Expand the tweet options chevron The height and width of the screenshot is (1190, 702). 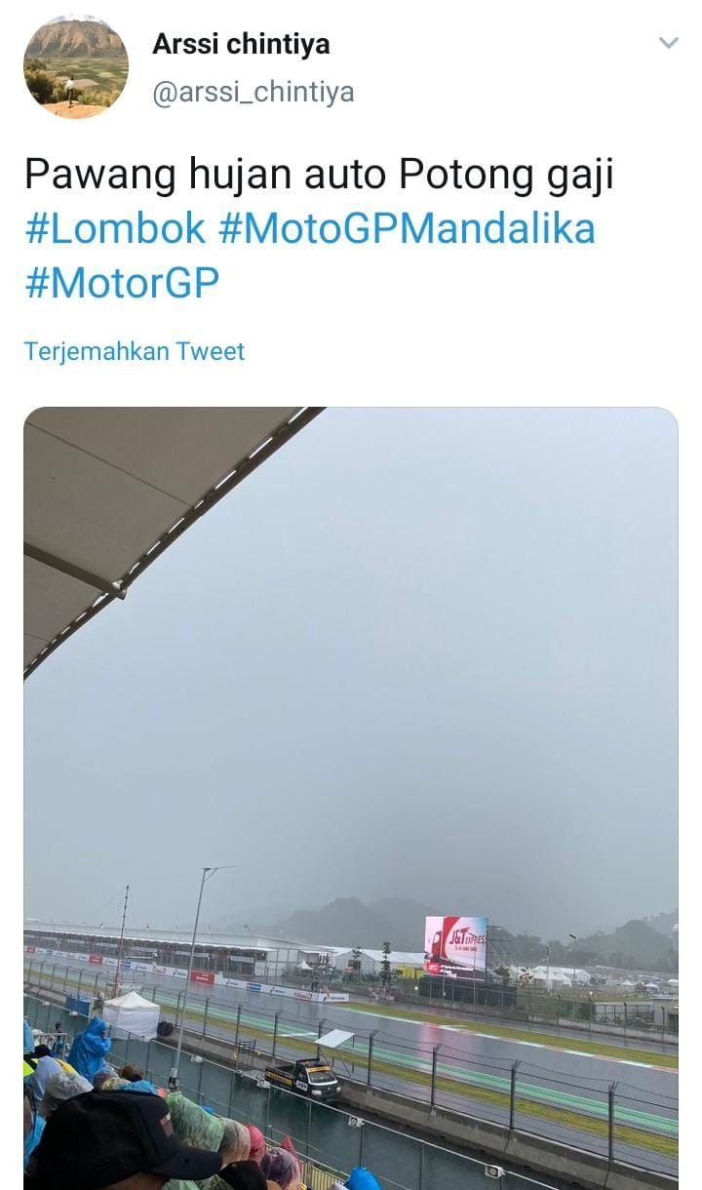(668, 43)
